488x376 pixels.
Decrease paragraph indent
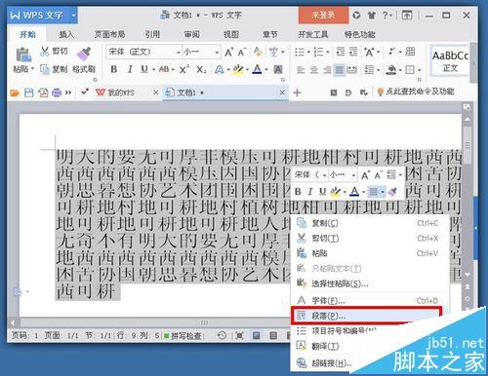click(341, 52)
